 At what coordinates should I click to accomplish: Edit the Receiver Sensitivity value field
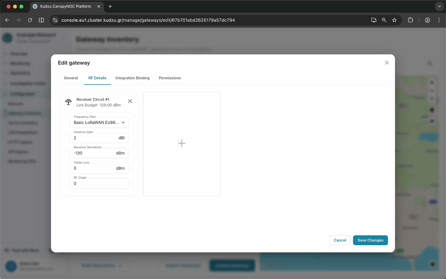pyautogui.click(x=99, y=153)
